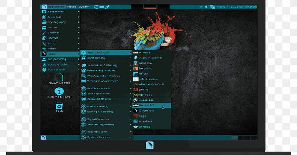Expand the arrow beside Games
Screen dimensions: 297x155
79,27
